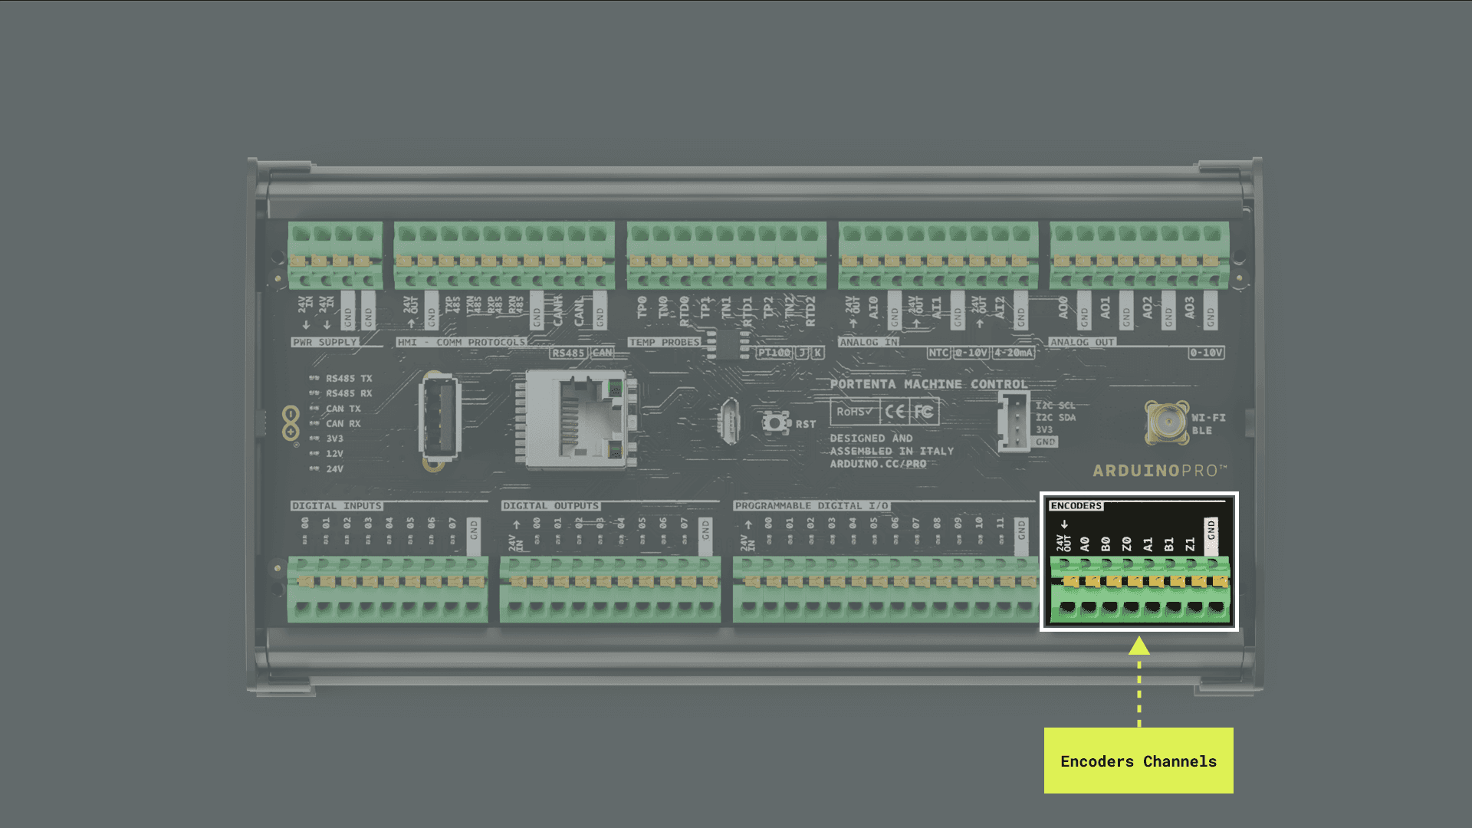
Task: Click the USB-A port connector
Action: click(439, 418)
